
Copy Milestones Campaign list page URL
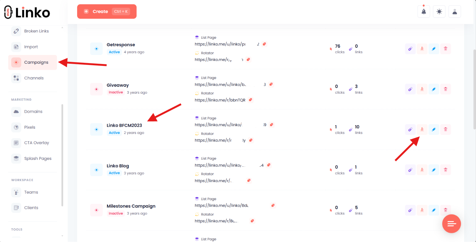click(273, 205)
